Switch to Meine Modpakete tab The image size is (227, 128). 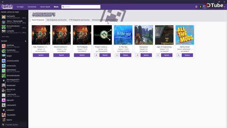click(x=38, y=20)
